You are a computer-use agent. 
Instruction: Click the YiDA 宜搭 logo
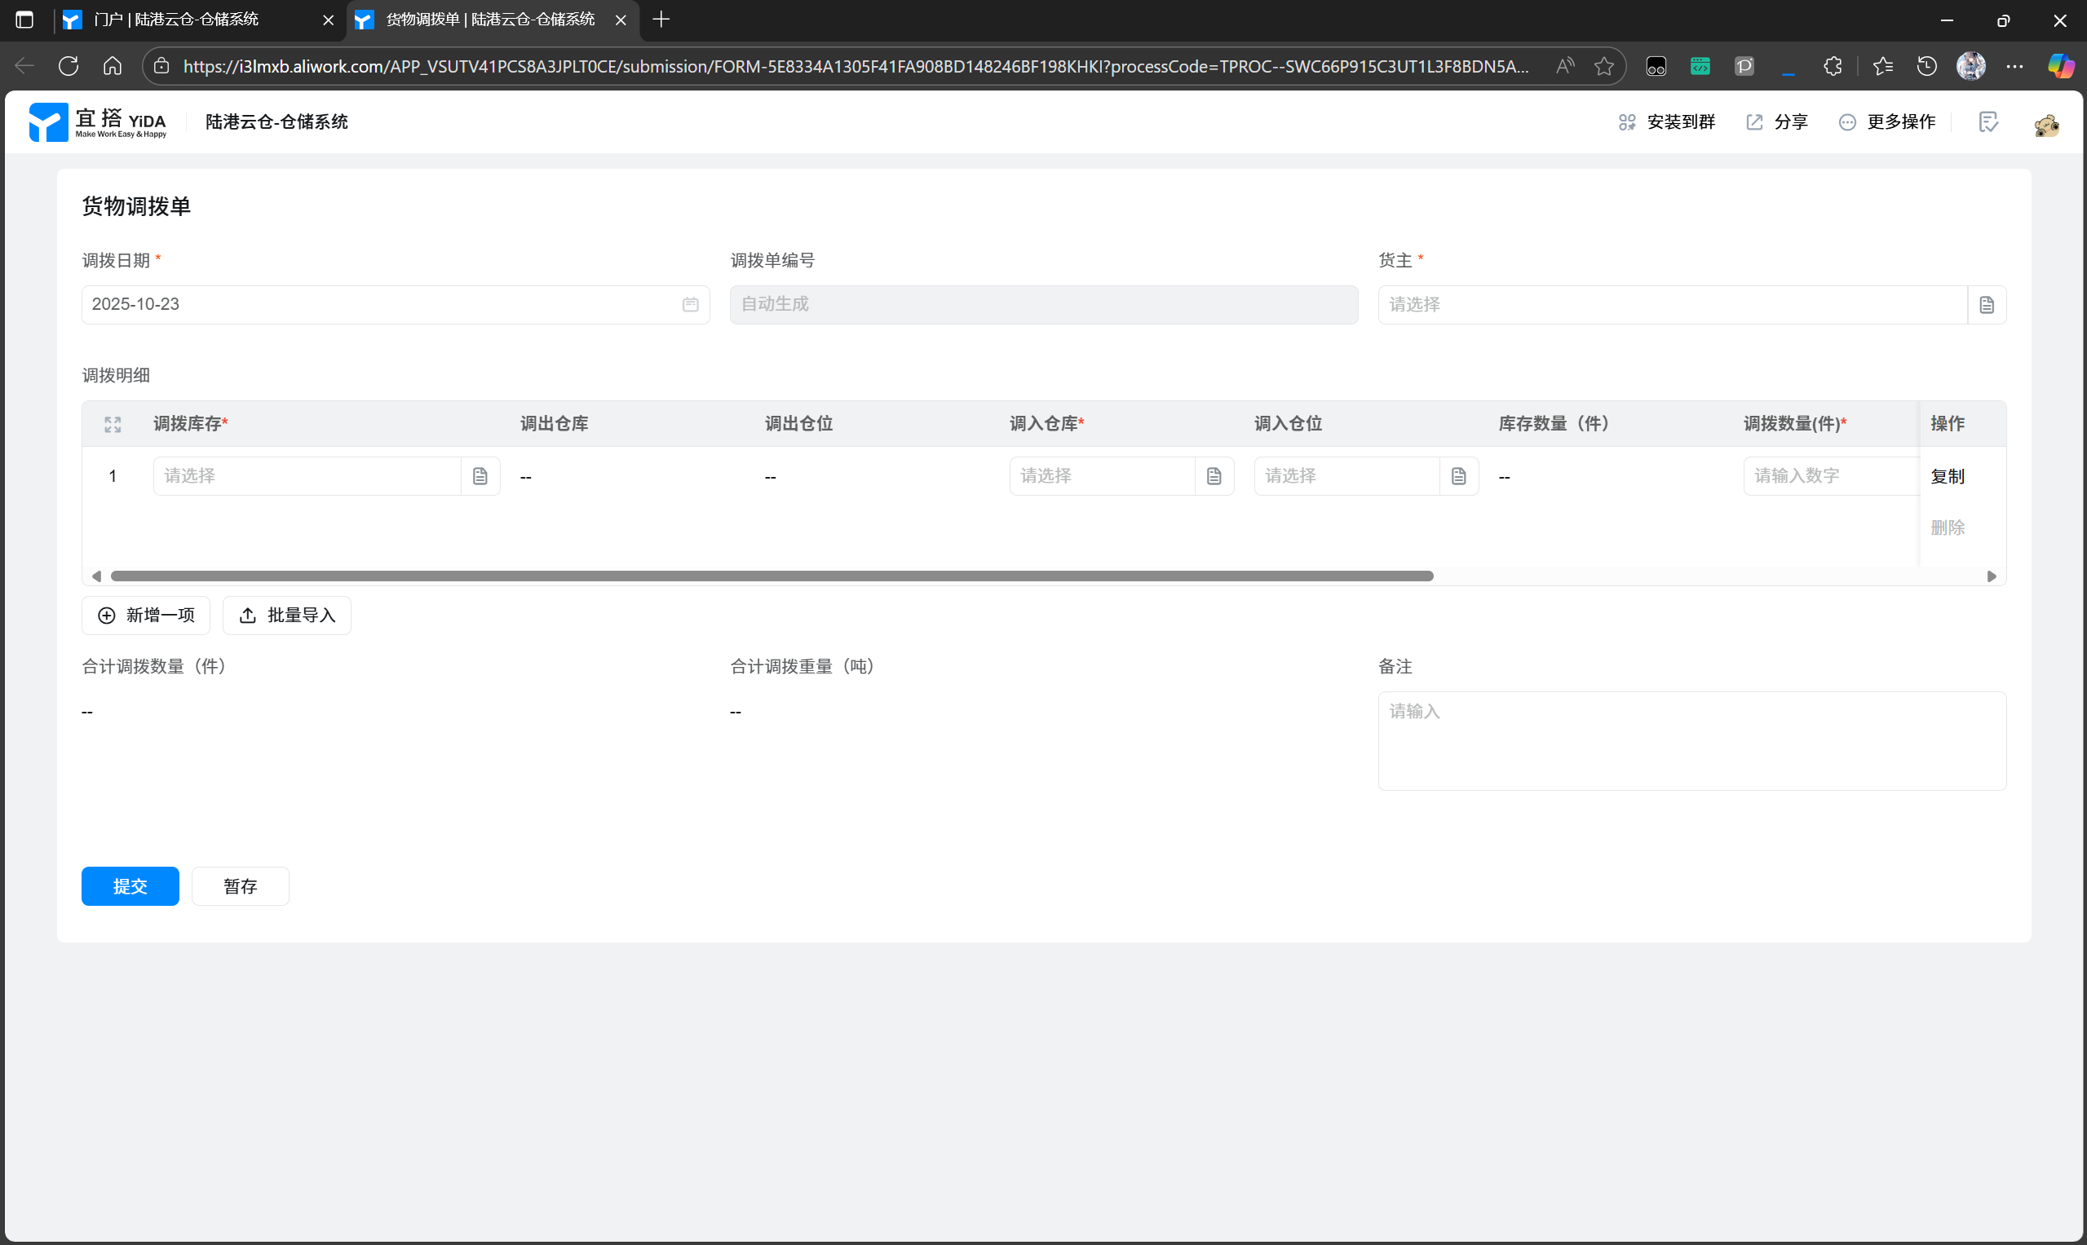tap(98, 122)
